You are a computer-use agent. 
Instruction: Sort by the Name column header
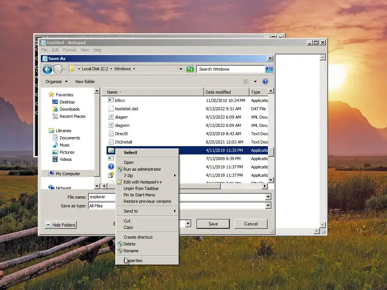click(153, 92)
